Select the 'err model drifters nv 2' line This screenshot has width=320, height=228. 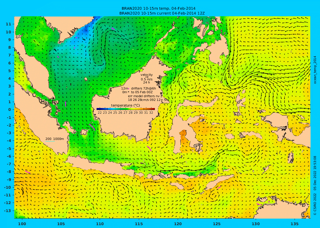click(145, 96)
